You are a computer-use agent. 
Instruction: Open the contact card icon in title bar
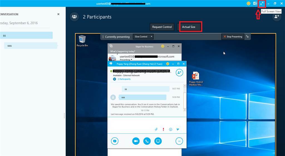point(255,3)
